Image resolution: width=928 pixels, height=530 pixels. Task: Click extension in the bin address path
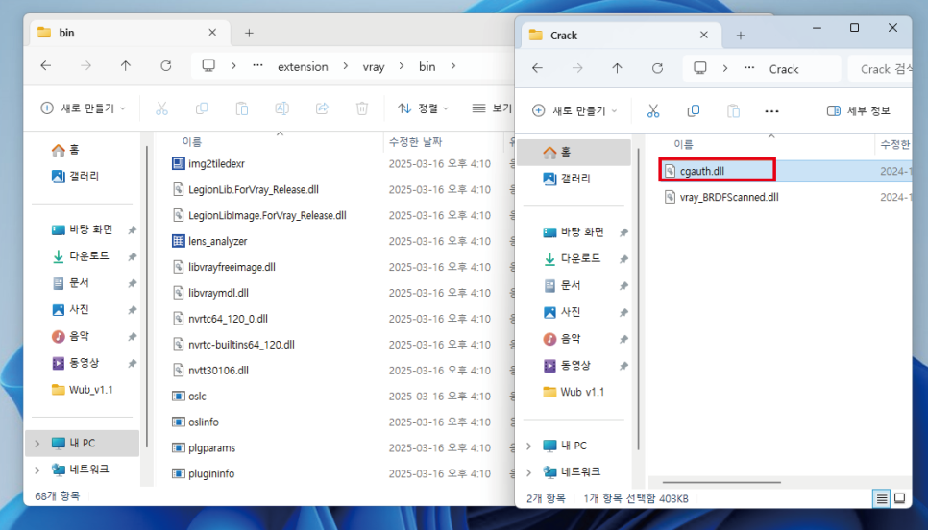pyautogui.click(x=303, y=66)
